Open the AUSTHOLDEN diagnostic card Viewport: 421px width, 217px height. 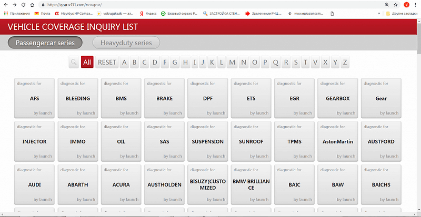(x=164, y=184)
